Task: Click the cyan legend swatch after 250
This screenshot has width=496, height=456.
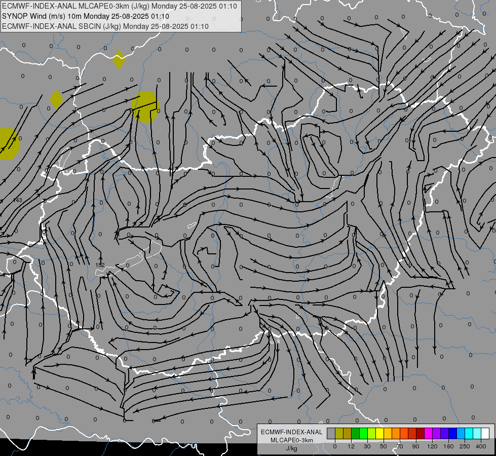Action: 469,433
